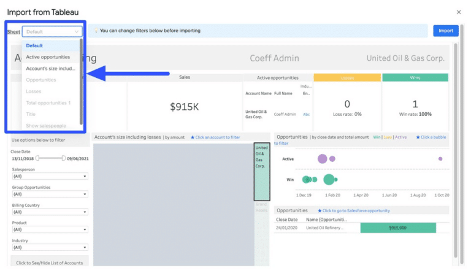This screenshot has width=471, height=273.
Task: Click the $915,000 green bar
Action: click(398, 228)
